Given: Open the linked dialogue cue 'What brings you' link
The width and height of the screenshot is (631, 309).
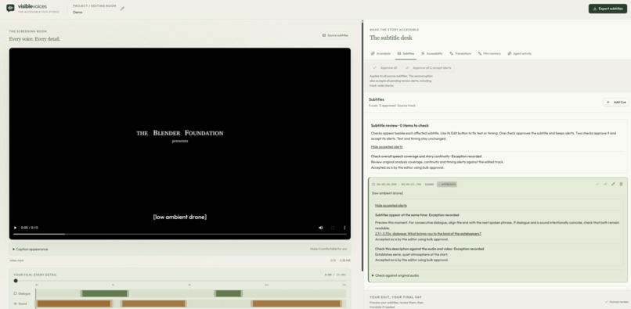Looking at the screenshot, I should [428, 234].
